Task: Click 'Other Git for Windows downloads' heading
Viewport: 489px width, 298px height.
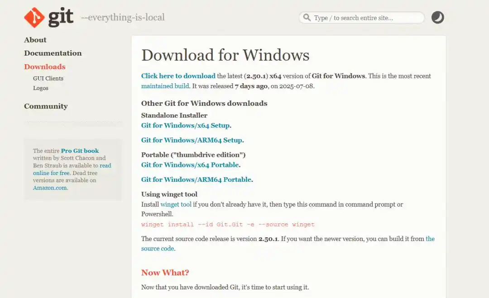Action: click(204, 104)
